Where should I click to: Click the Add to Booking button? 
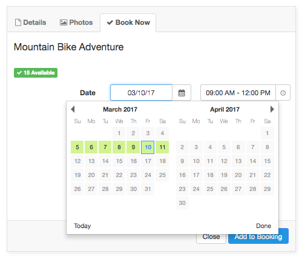click(x=258, y=237)
